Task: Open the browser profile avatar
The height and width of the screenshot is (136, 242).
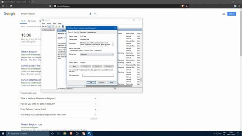Action: pyautogui.click(x=235, y=6)
